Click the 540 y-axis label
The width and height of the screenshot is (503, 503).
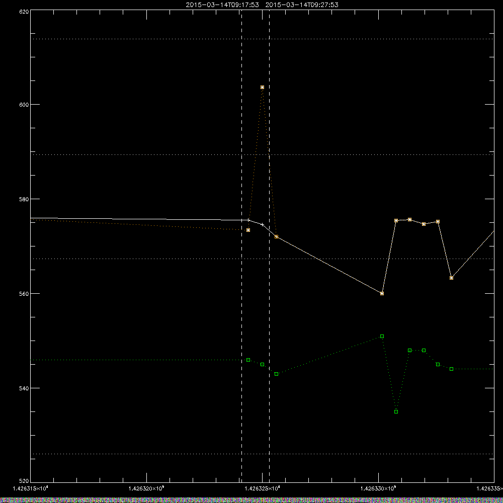[x=24, y=388]
